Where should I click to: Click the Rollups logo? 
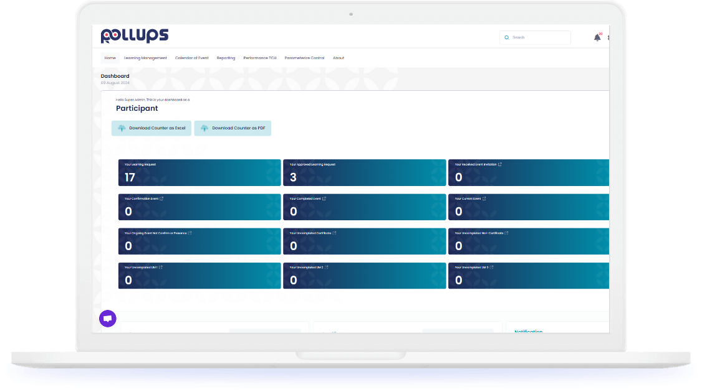point(135,36)
